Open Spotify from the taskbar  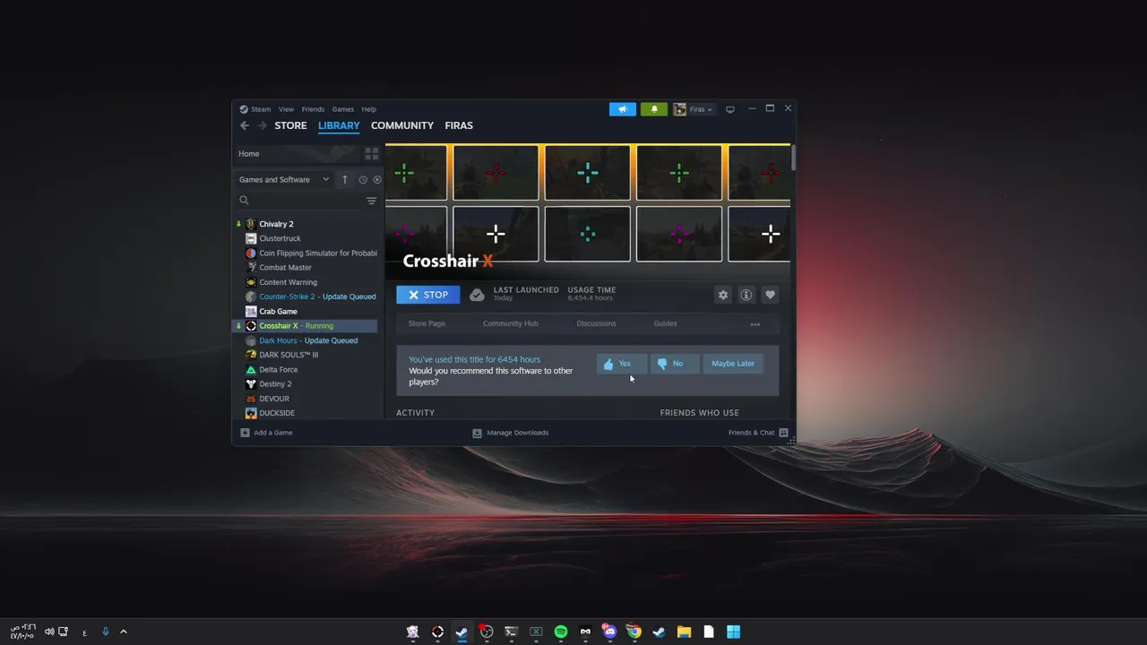pos(561,632)
